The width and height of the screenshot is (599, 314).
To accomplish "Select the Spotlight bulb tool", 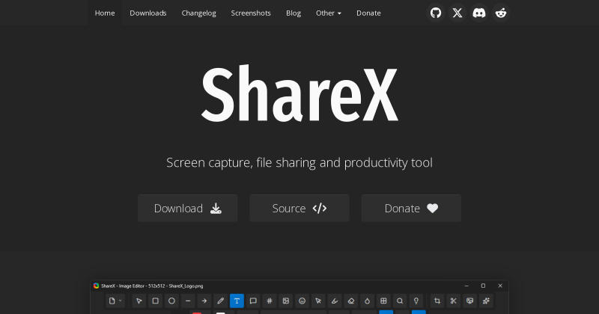I will (416, 301).
